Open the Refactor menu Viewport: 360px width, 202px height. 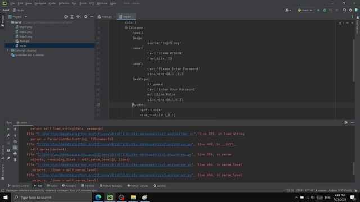click(64, 3)
